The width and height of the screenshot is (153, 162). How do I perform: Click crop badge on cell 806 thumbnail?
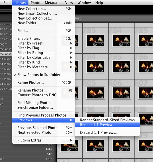[x=125, y=97]
